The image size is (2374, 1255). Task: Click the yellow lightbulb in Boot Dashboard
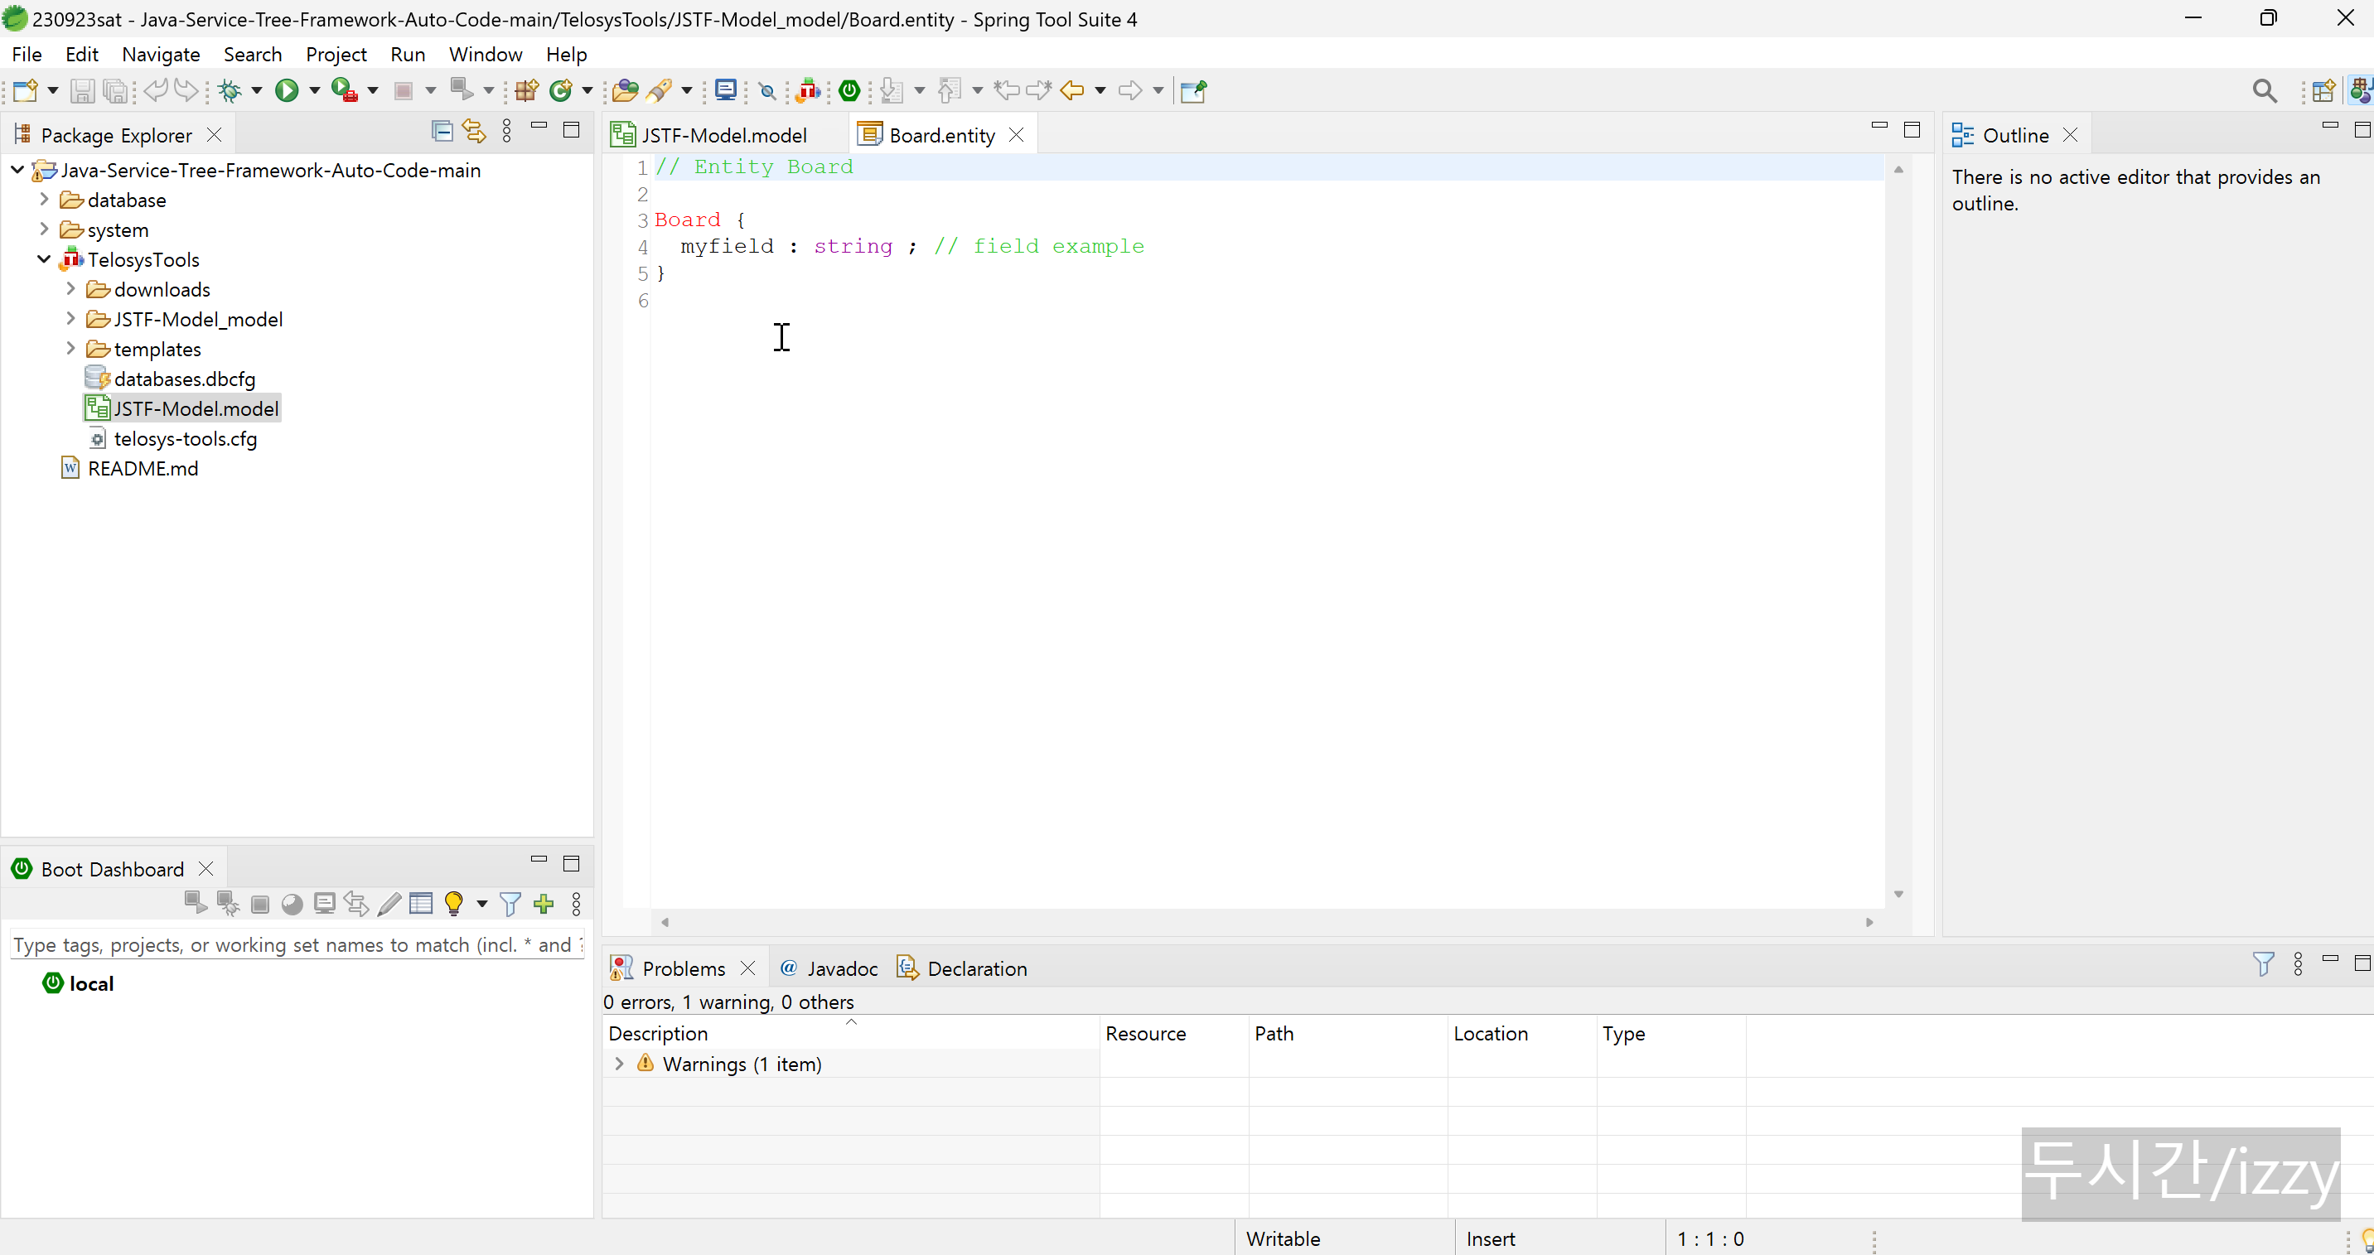[x=453, y=904]
